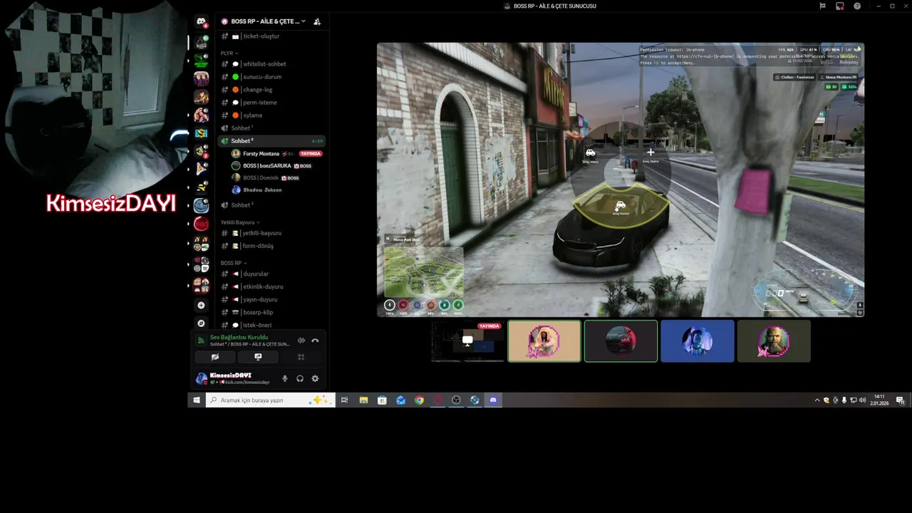This screenshot has height=513, width=912.
Task: Open Google Chrome from the taskbar
Action: coord(419,400)
